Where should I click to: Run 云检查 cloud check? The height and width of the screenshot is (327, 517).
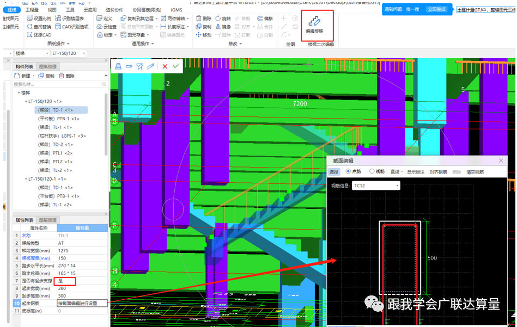(x=106, y=27)
